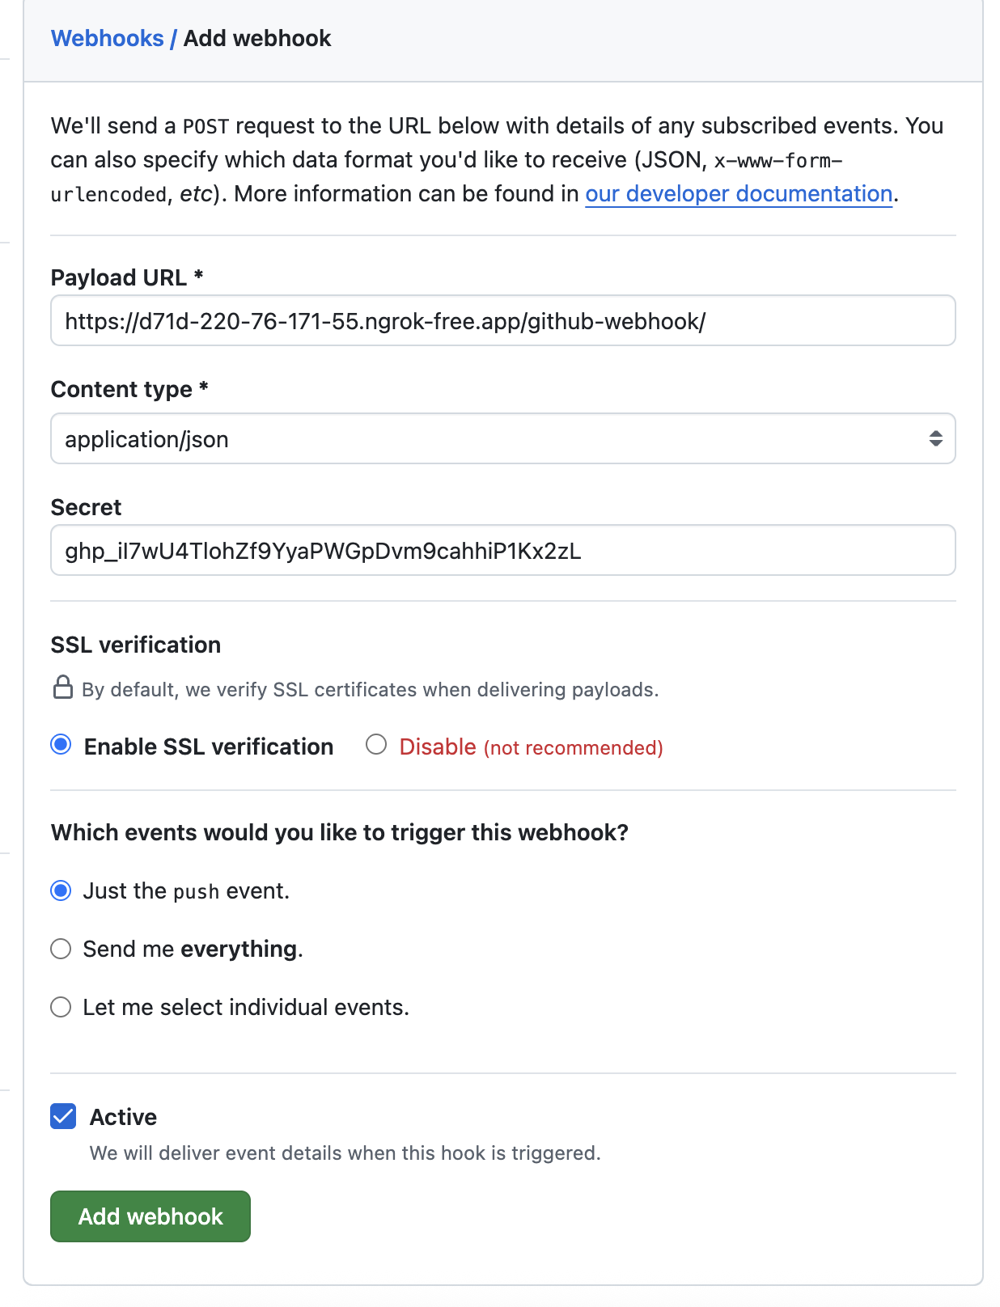Screen dimensions: 1000x1307
Task: Click the Just the push event label
Action: [186, 890]
